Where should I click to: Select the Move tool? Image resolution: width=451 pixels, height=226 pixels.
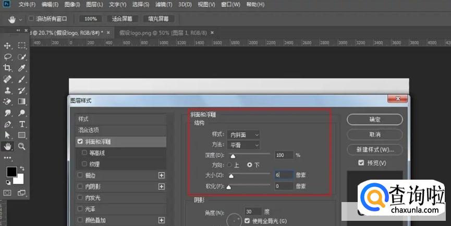click(7, 46)
